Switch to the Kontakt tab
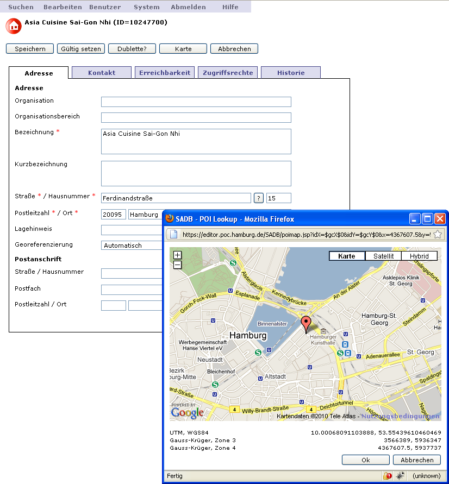The width and height of the screenshot is (449, 484). point(102,73)
